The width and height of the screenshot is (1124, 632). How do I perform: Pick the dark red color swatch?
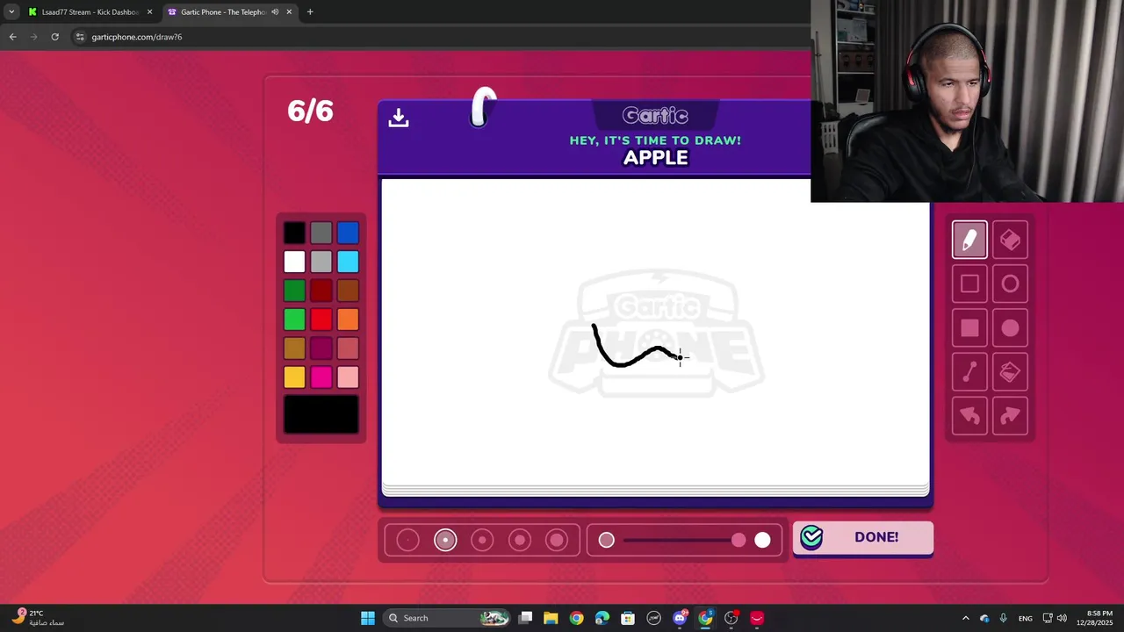click(x=321, y=291)
